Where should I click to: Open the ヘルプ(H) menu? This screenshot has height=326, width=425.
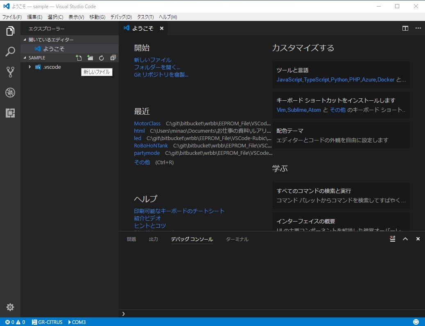point(168,17)
